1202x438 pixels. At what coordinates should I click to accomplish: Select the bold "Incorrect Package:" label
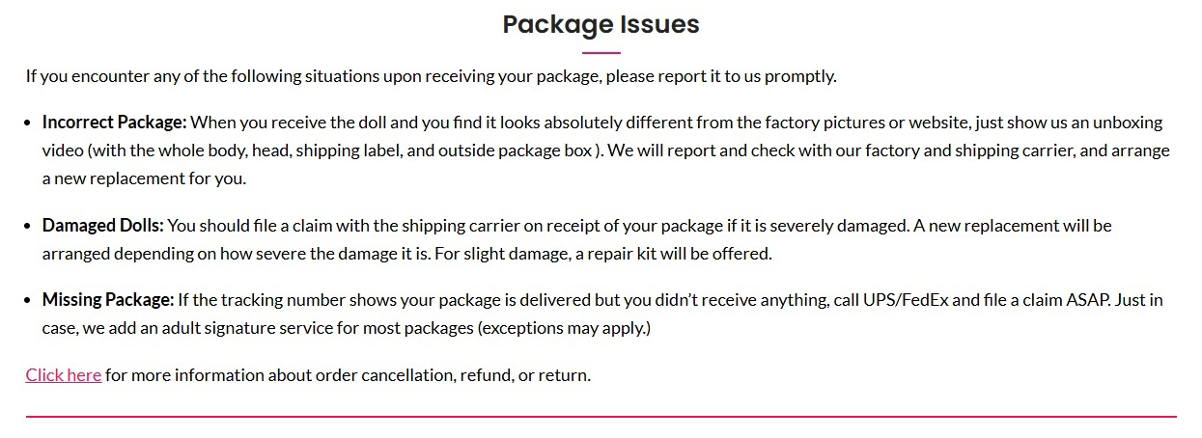pos(114,123)
